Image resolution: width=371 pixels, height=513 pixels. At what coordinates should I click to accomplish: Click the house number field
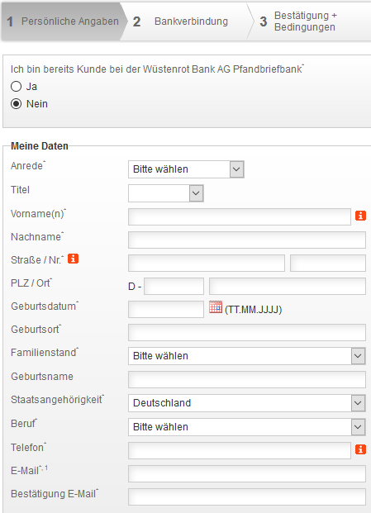point(328,263)
